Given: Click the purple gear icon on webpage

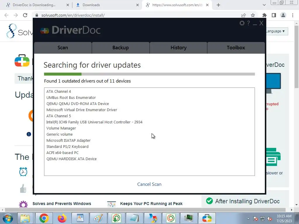Looking at the screenshot, I should (23, 204).
